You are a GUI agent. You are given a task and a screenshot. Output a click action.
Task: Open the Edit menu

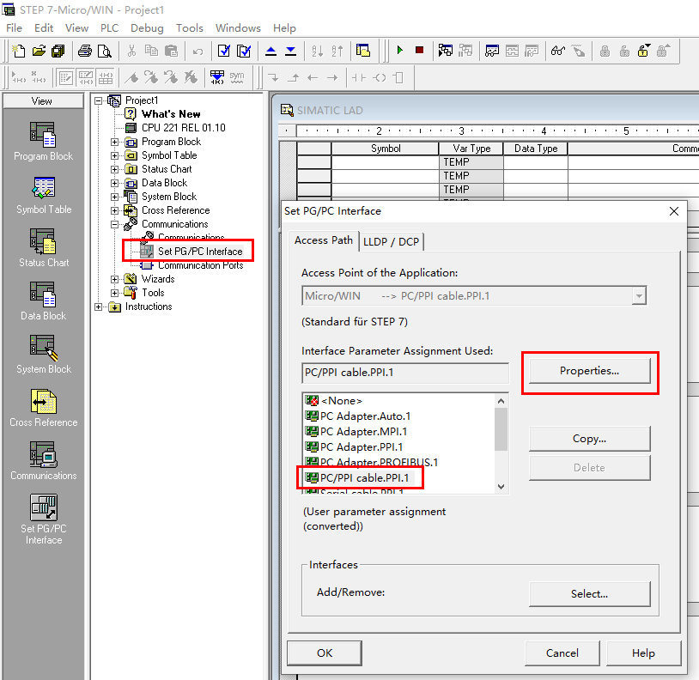tap(44, 28)
